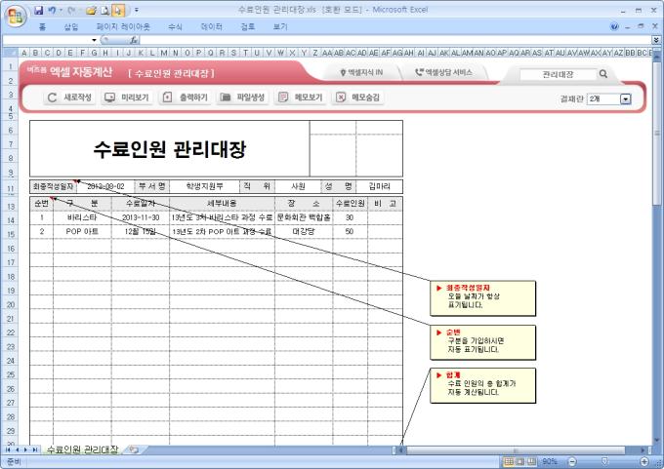Image resolution: width=664 pixels, height=469 pixels.
Task: Click the zoom in plus icon in status bar
Action: click(x=644, y=461)
